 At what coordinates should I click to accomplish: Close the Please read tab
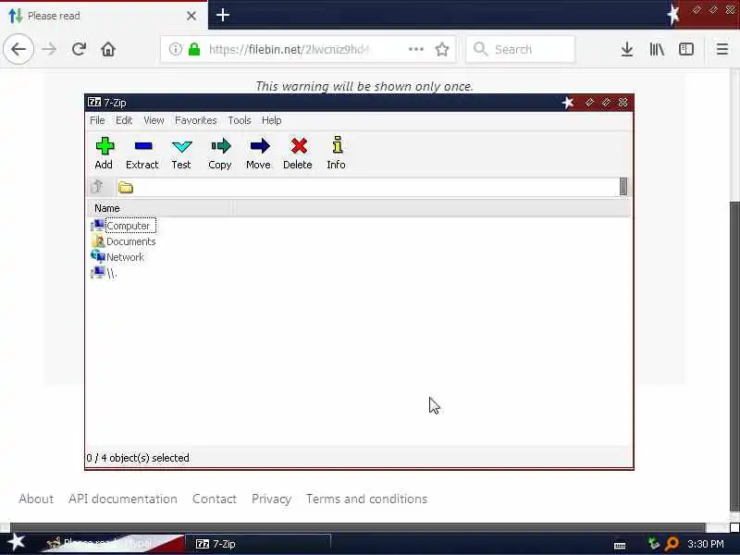[191, 16]
